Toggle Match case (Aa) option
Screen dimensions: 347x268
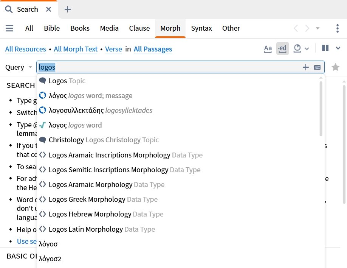coord(268,48)
